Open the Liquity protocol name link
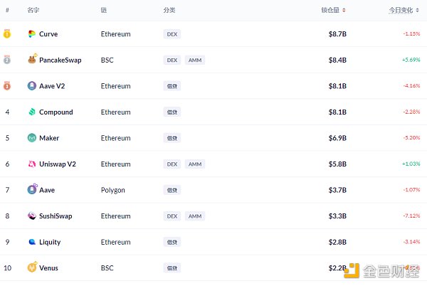Screen dimensions: 427x286 (x=50, y=242)
